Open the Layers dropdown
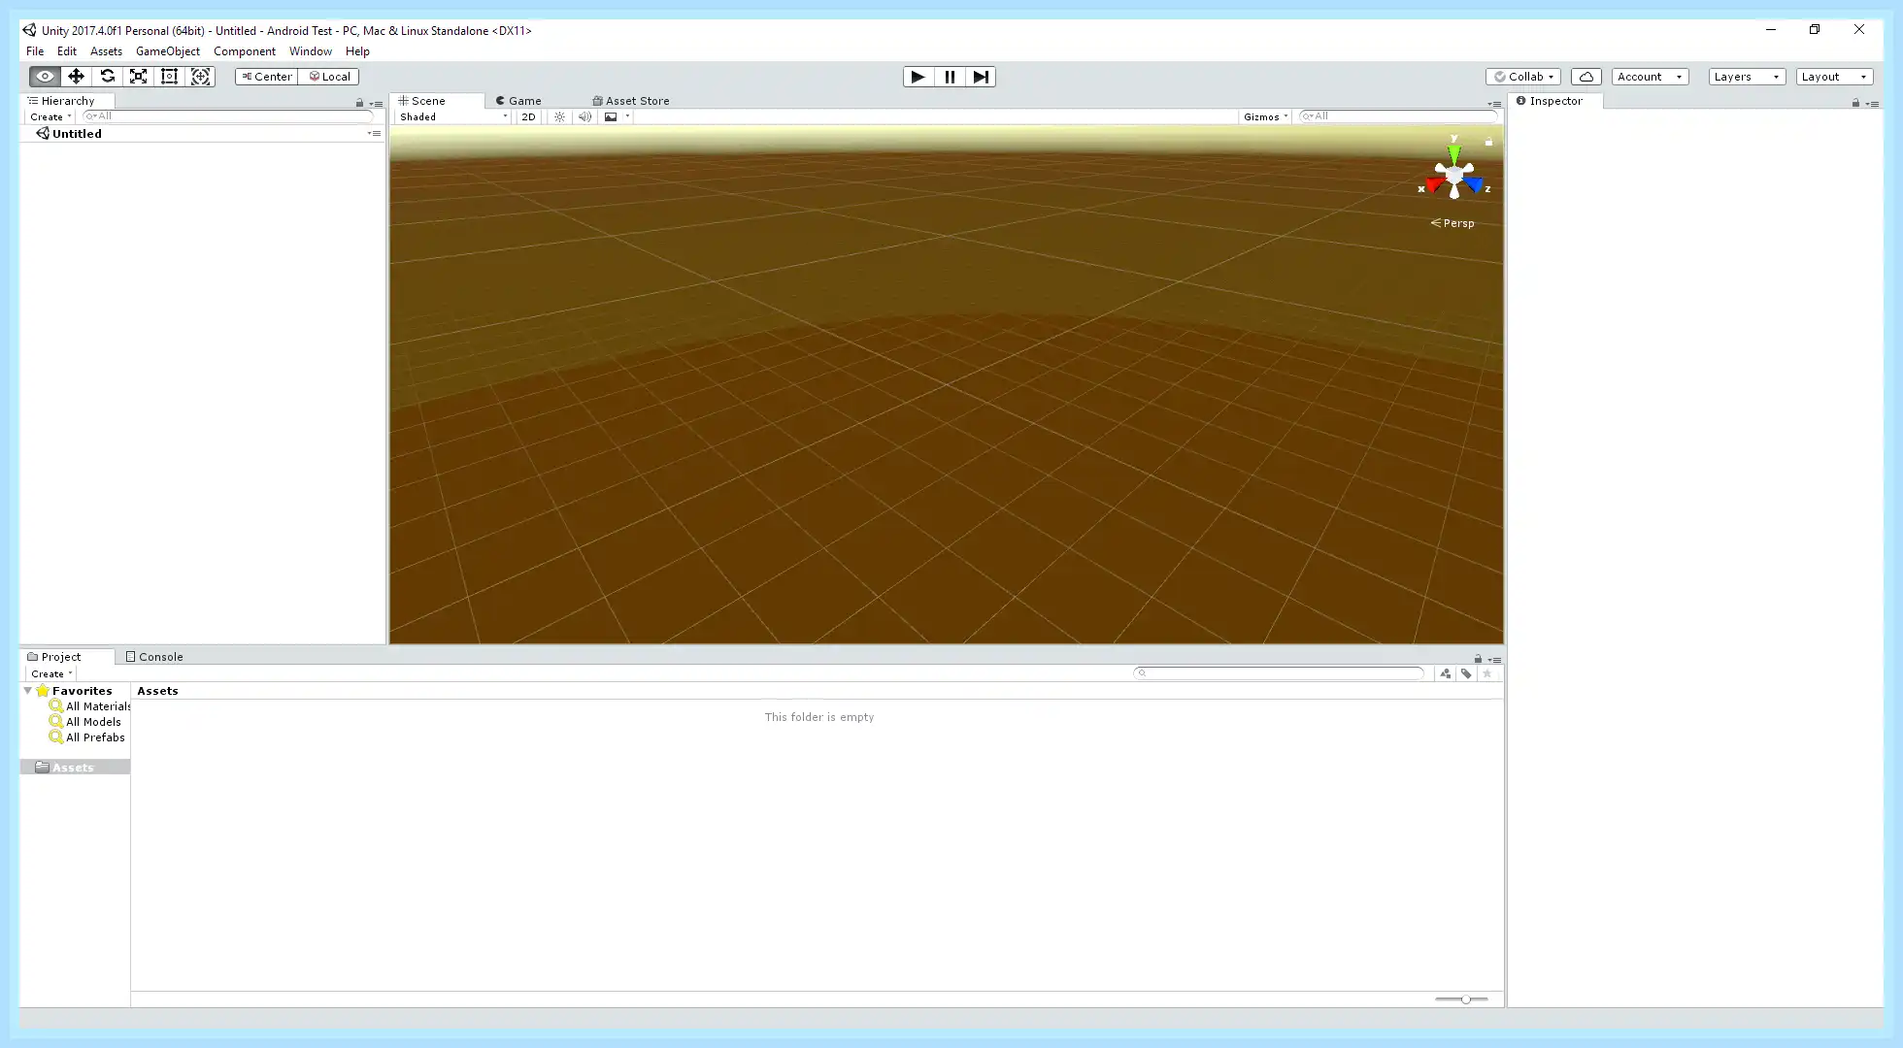Screen dimensions: 1903x1048 [1747, 77]
